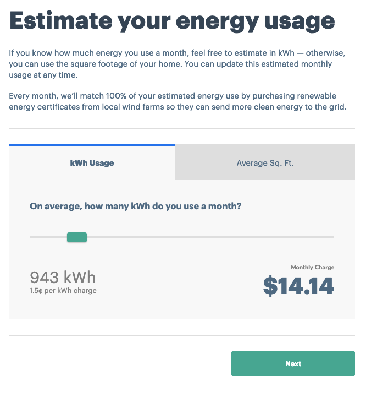377x407 pixels.
Task: Click the 943 kWh usage value
Action: [x=63, y=277]
